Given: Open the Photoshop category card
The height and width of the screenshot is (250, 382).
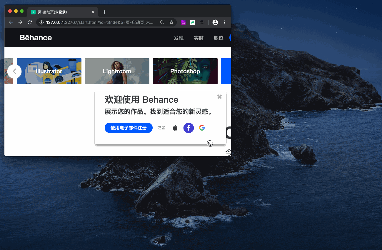Looking at the screenshot, I should [x=185, y=71].
